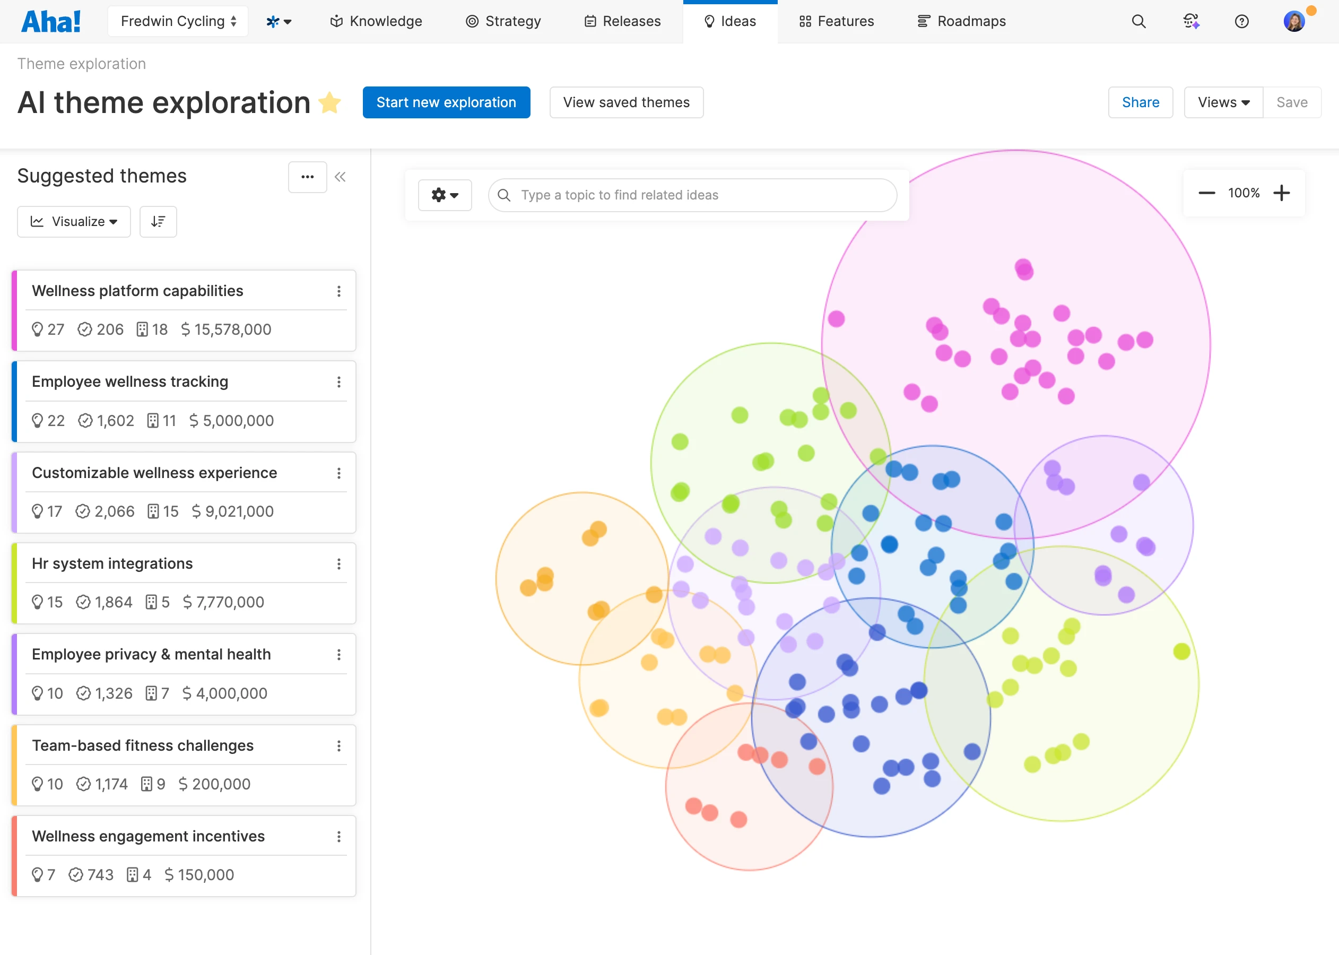
Task: Click the Share button
Action: coord(1140,102)
